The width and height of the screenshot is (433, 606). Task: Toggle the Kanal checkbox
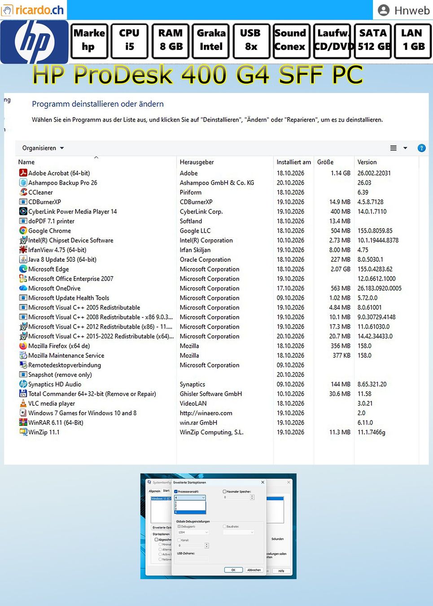pyautogui.click(x=179, y=540)
